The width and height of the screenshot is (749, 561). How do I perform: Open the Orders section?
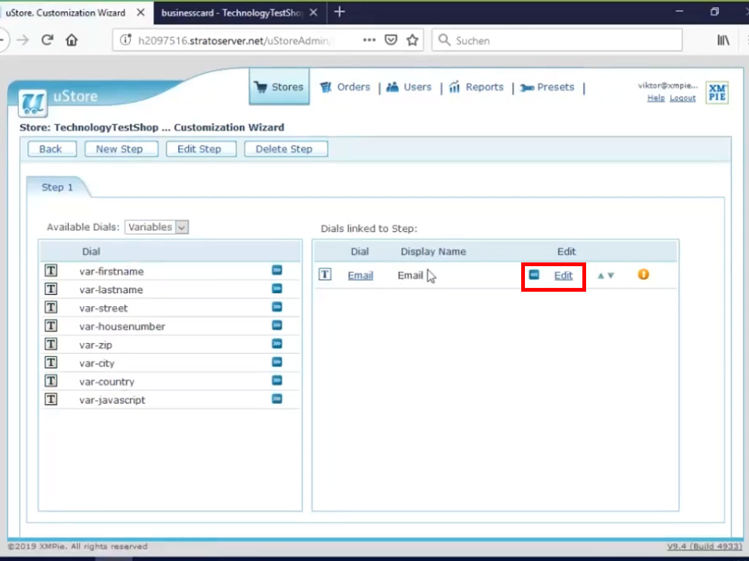(345, 87)
